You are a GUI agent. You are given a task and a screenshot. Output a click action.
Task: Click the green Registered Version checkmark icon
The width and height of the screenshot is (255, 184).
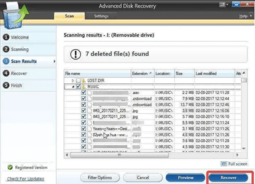[10, 167]
